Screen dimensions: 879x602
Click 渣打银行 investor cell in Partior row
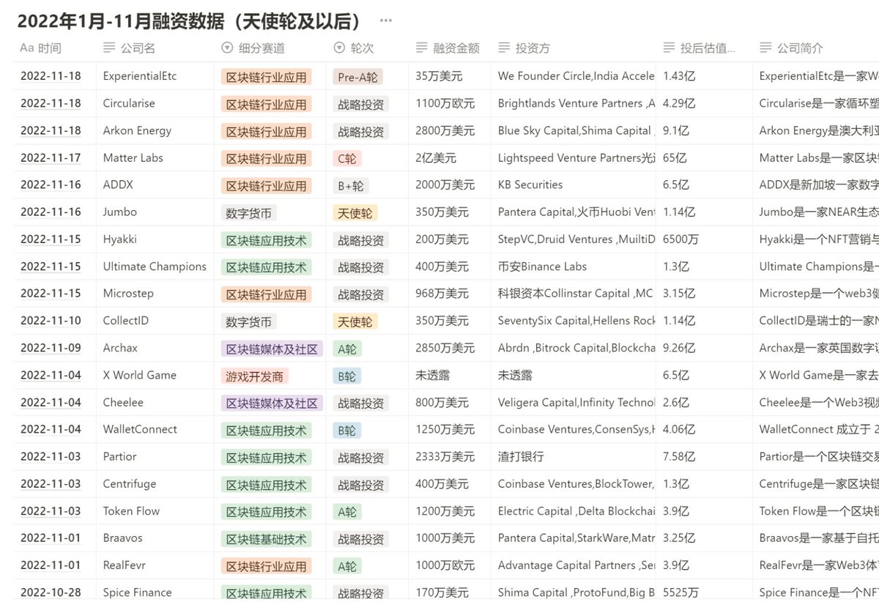click(x=521, y=456)
